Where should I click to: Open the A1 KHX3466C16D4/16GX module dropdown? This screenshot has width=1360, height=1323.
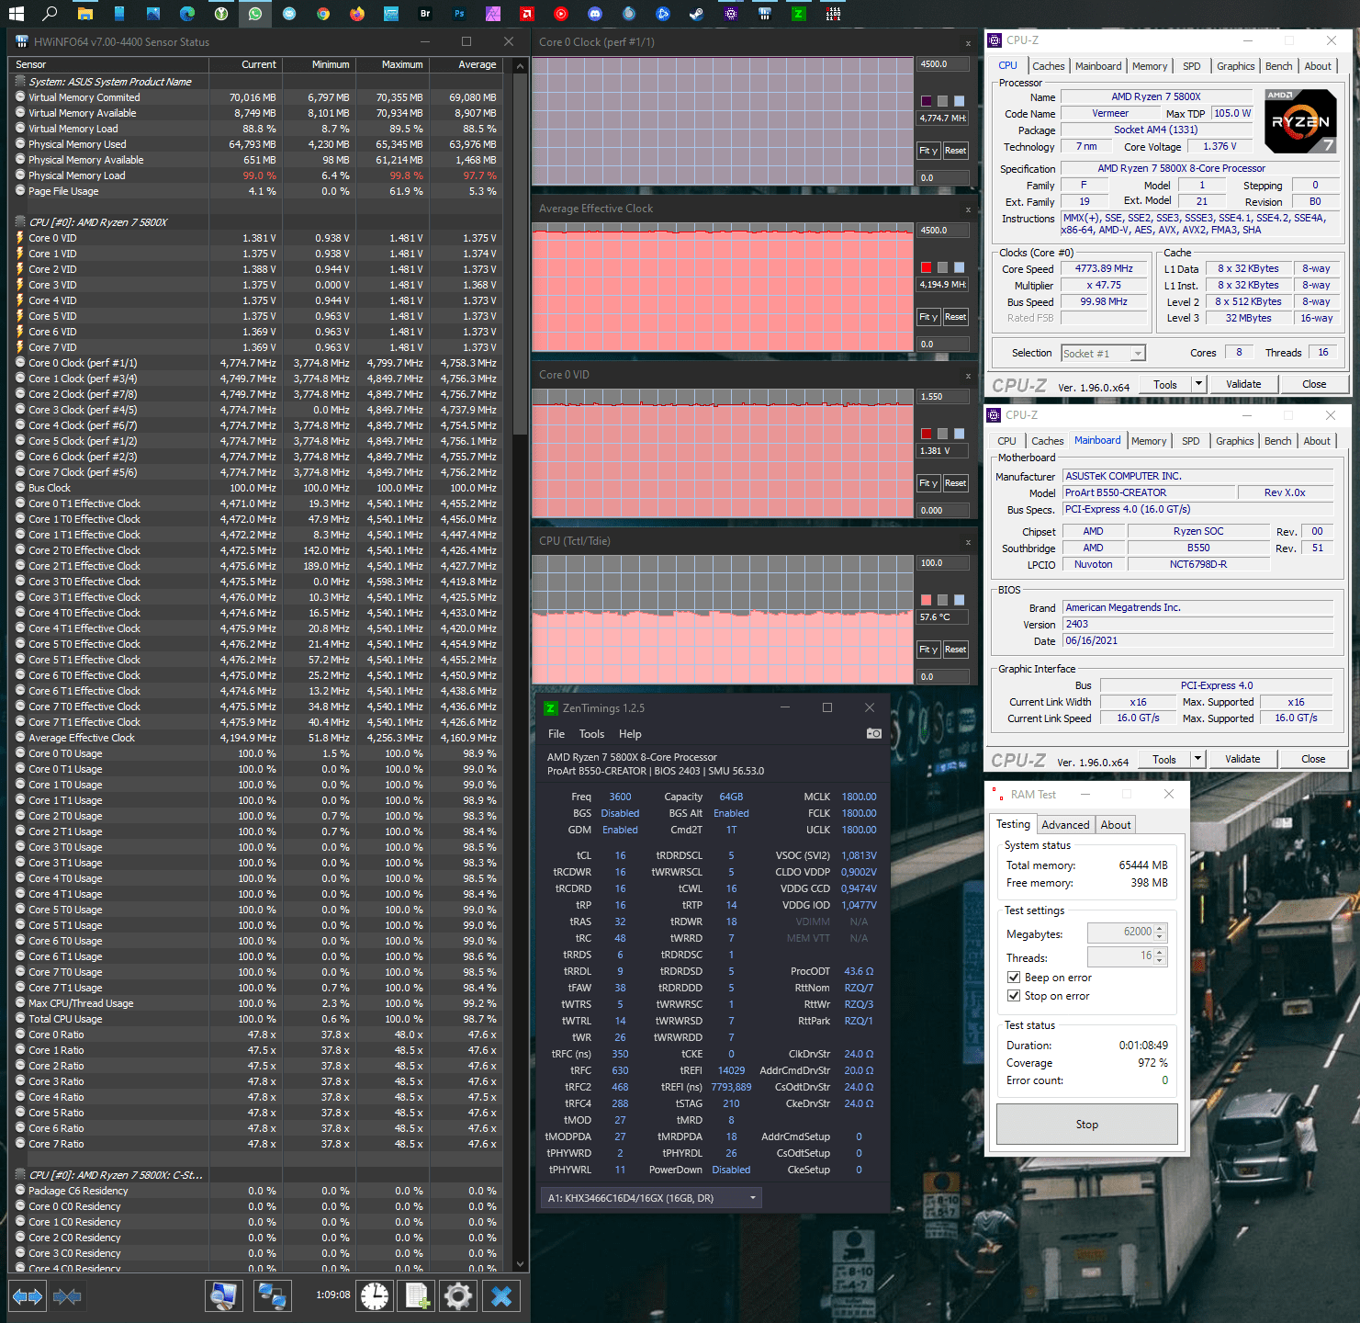coord(652,1198)
